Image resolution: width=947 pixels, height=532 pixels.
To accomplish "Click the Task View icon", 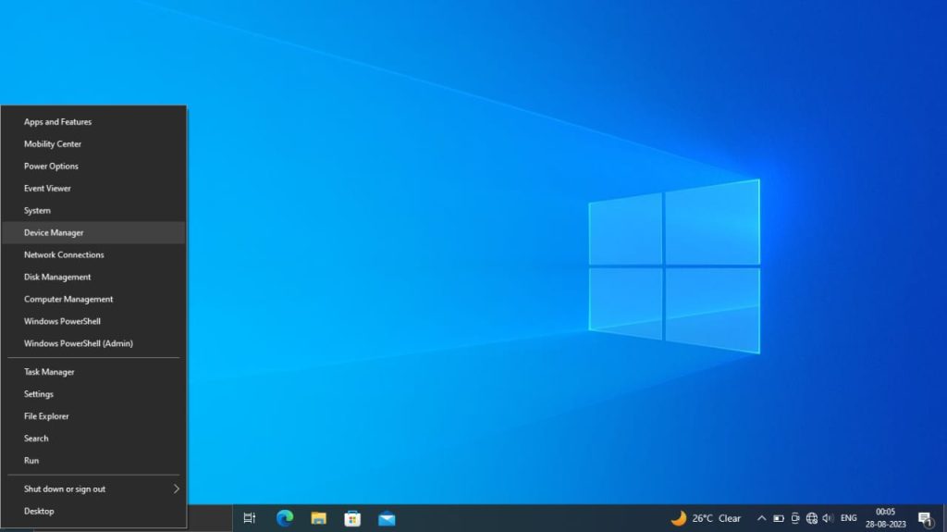I will (250, 518).
